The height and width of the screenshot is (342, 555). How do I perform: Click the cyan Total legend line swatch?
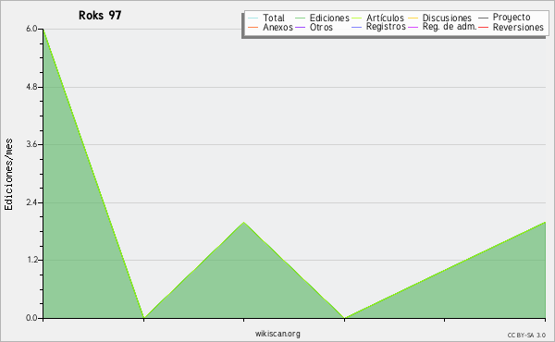[x=253, y=18]
